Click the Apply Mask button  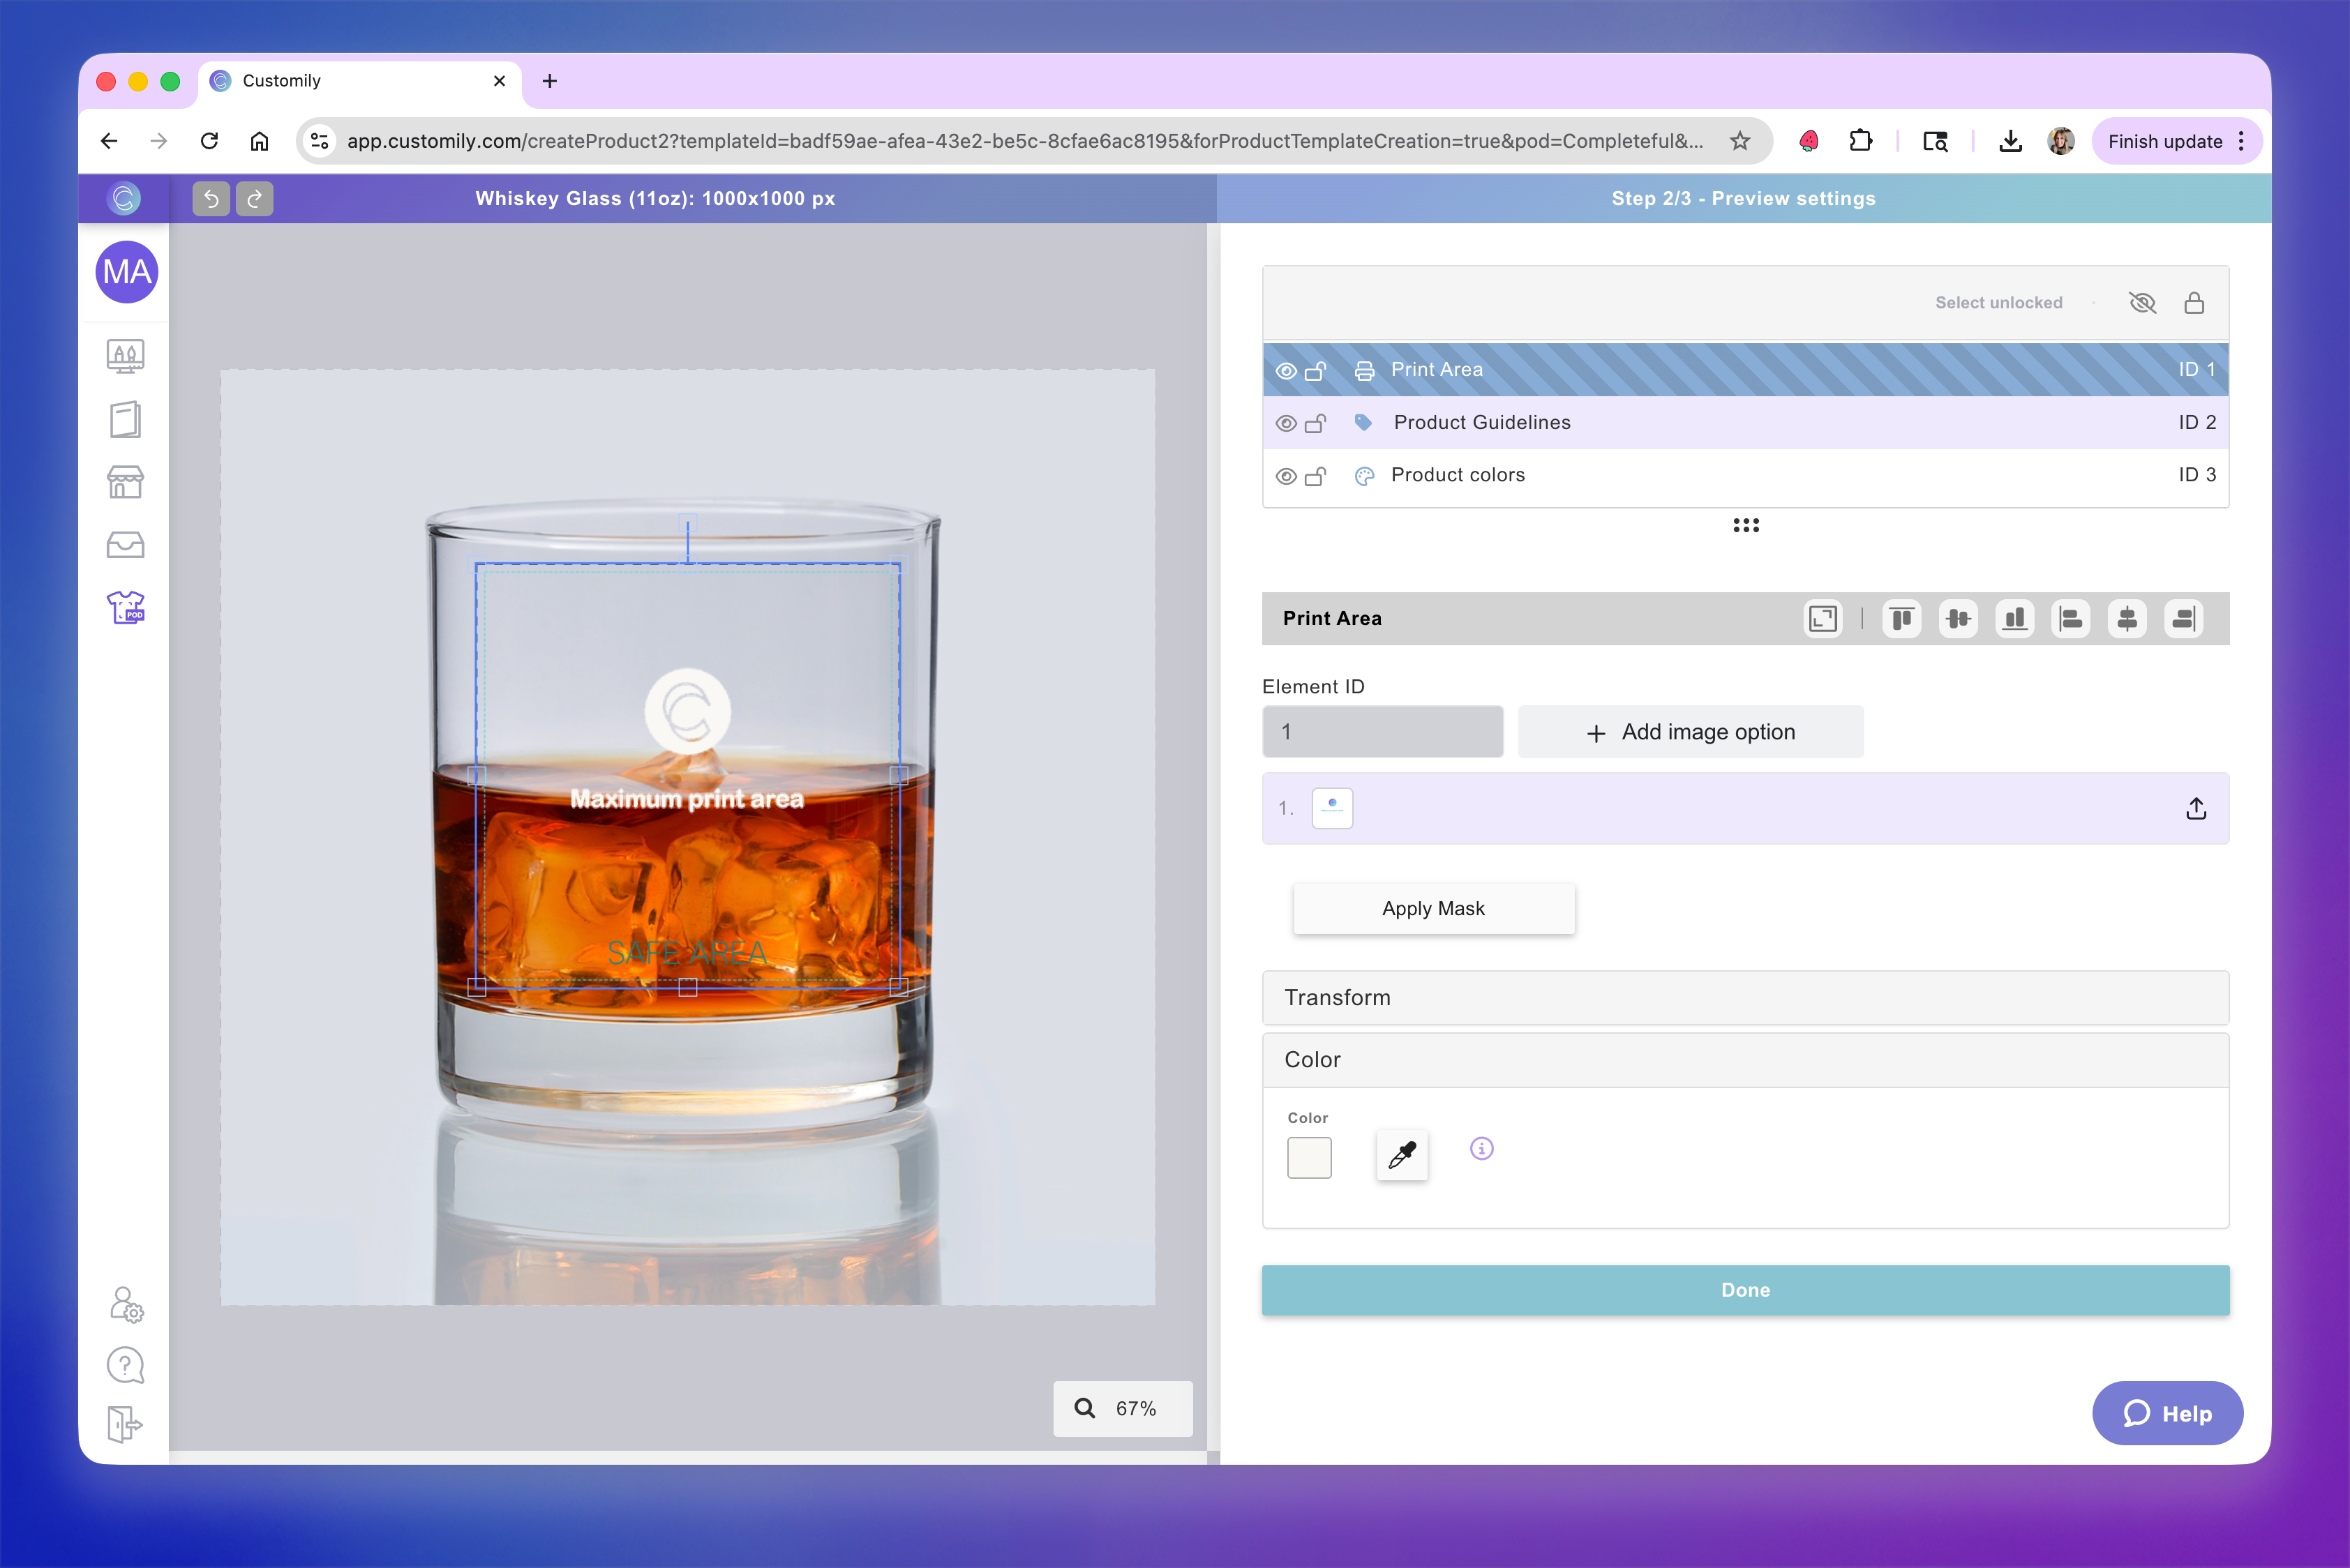click(x=1434, y=908)
